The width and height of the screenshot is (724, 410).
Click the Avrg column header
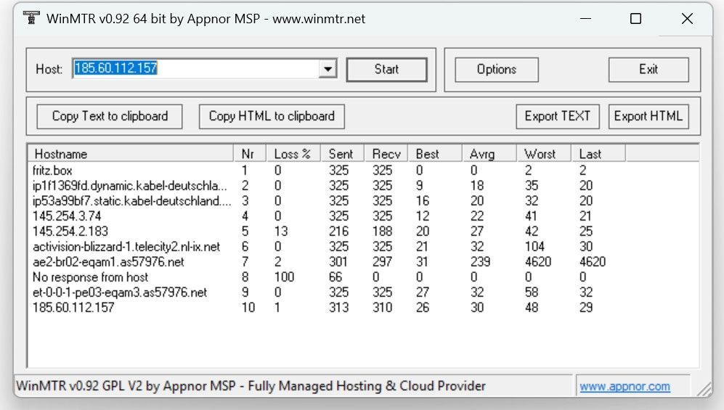[x=489, y=154]
